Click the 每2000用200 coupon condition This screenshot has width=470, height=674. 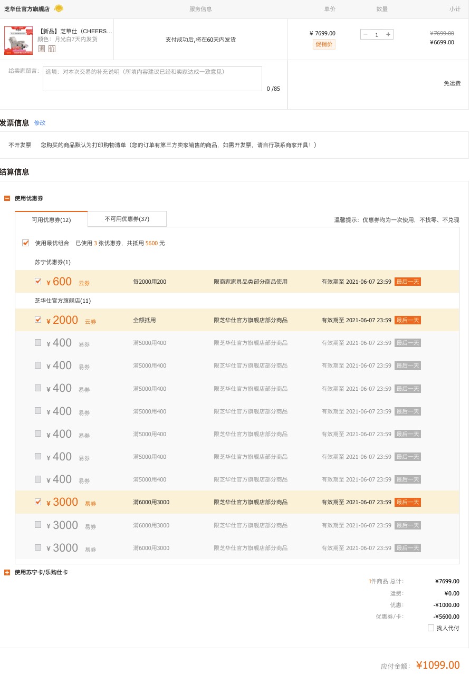coord(150,282)
